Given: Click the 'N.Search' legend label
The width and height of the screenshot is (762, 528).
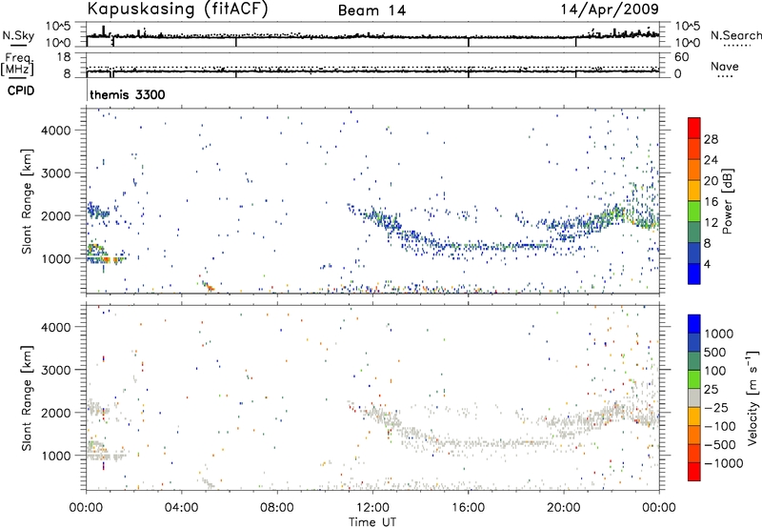Looking at the screenshot, I should (x=736, y=35).
